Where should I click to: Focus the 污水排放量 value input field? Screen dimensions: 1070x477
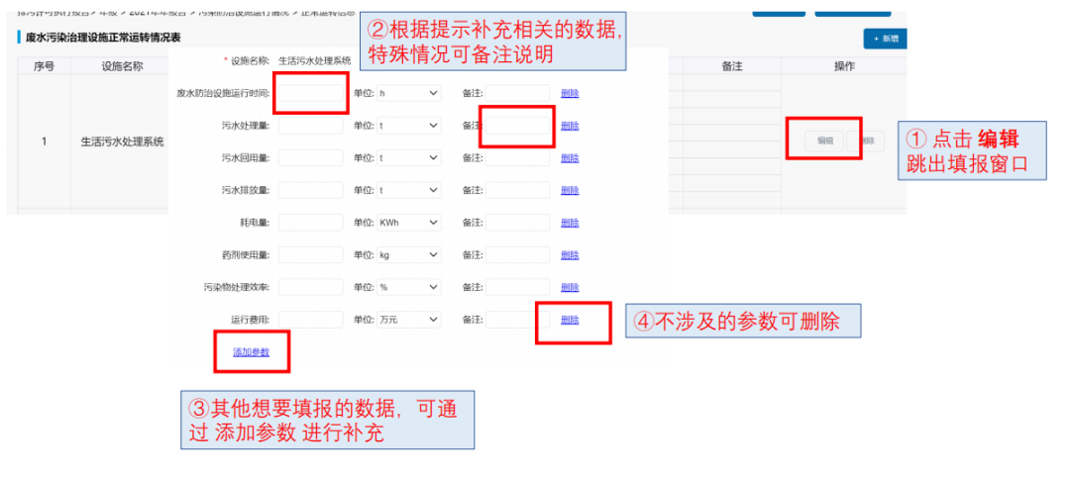click(x=310, y=190)
